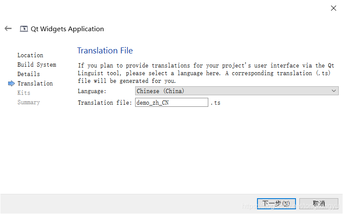Click the 取消 cancel button
Screen dimensions: 343x214
[x=319, y=203]
